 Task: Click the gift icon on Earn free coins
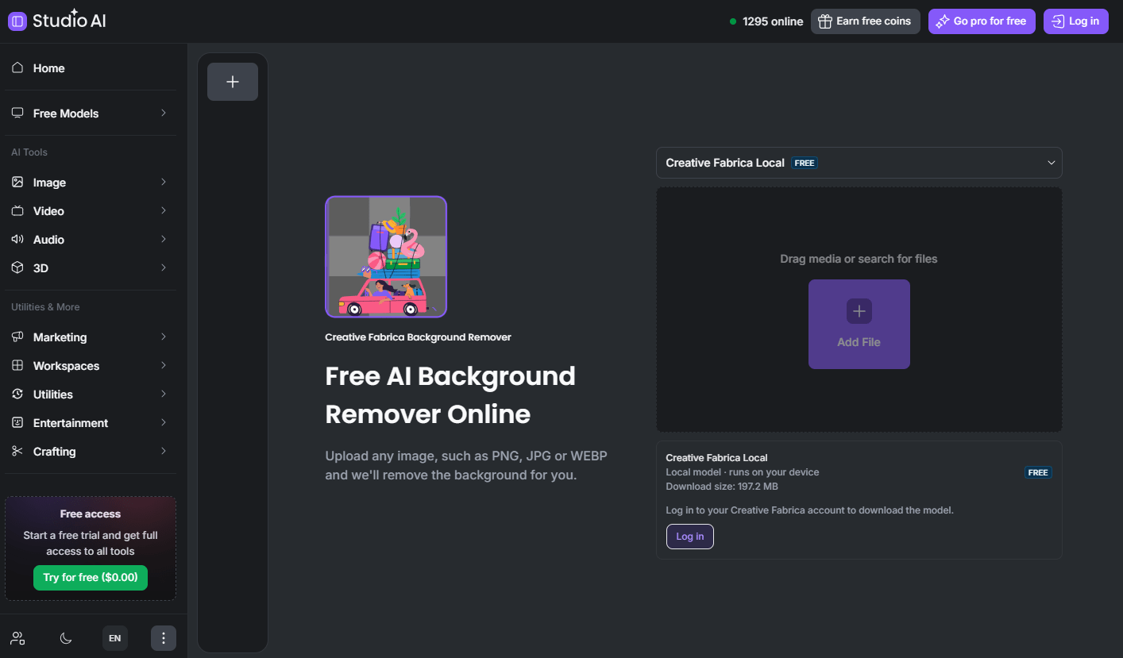point(825,21)
